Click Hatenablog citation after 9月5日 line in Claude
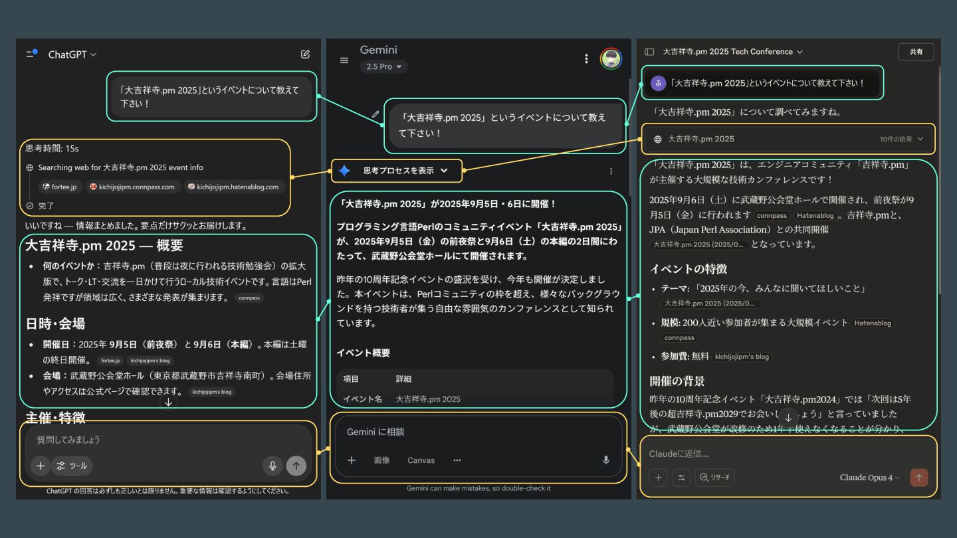Viewport: 957px width, 538px height. [x=815, y=216]
